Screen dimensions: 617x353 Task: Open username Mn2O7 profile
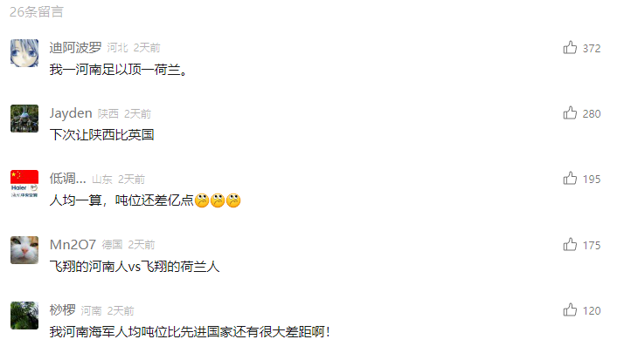pyautogui.click(x=73, y=245)
